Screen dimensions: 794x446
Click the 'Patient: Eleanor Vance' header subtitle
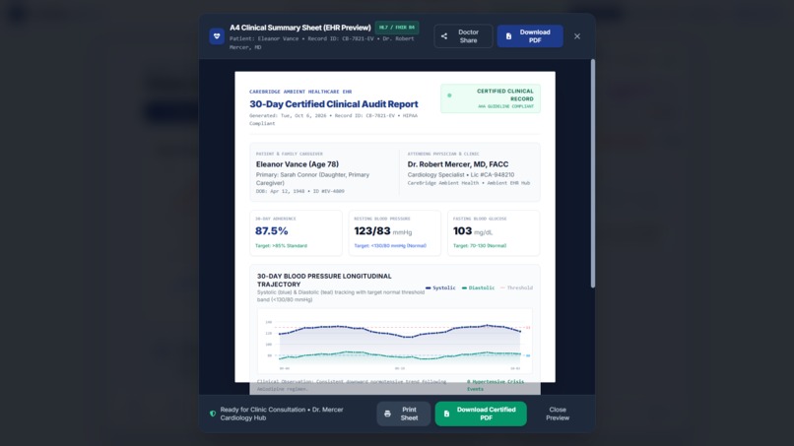[x=321, y=42]
